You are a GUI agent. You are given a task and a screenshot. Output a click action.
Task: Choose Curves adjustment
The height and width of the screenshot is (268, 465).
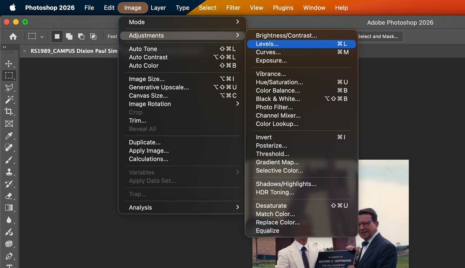point(301,52)
